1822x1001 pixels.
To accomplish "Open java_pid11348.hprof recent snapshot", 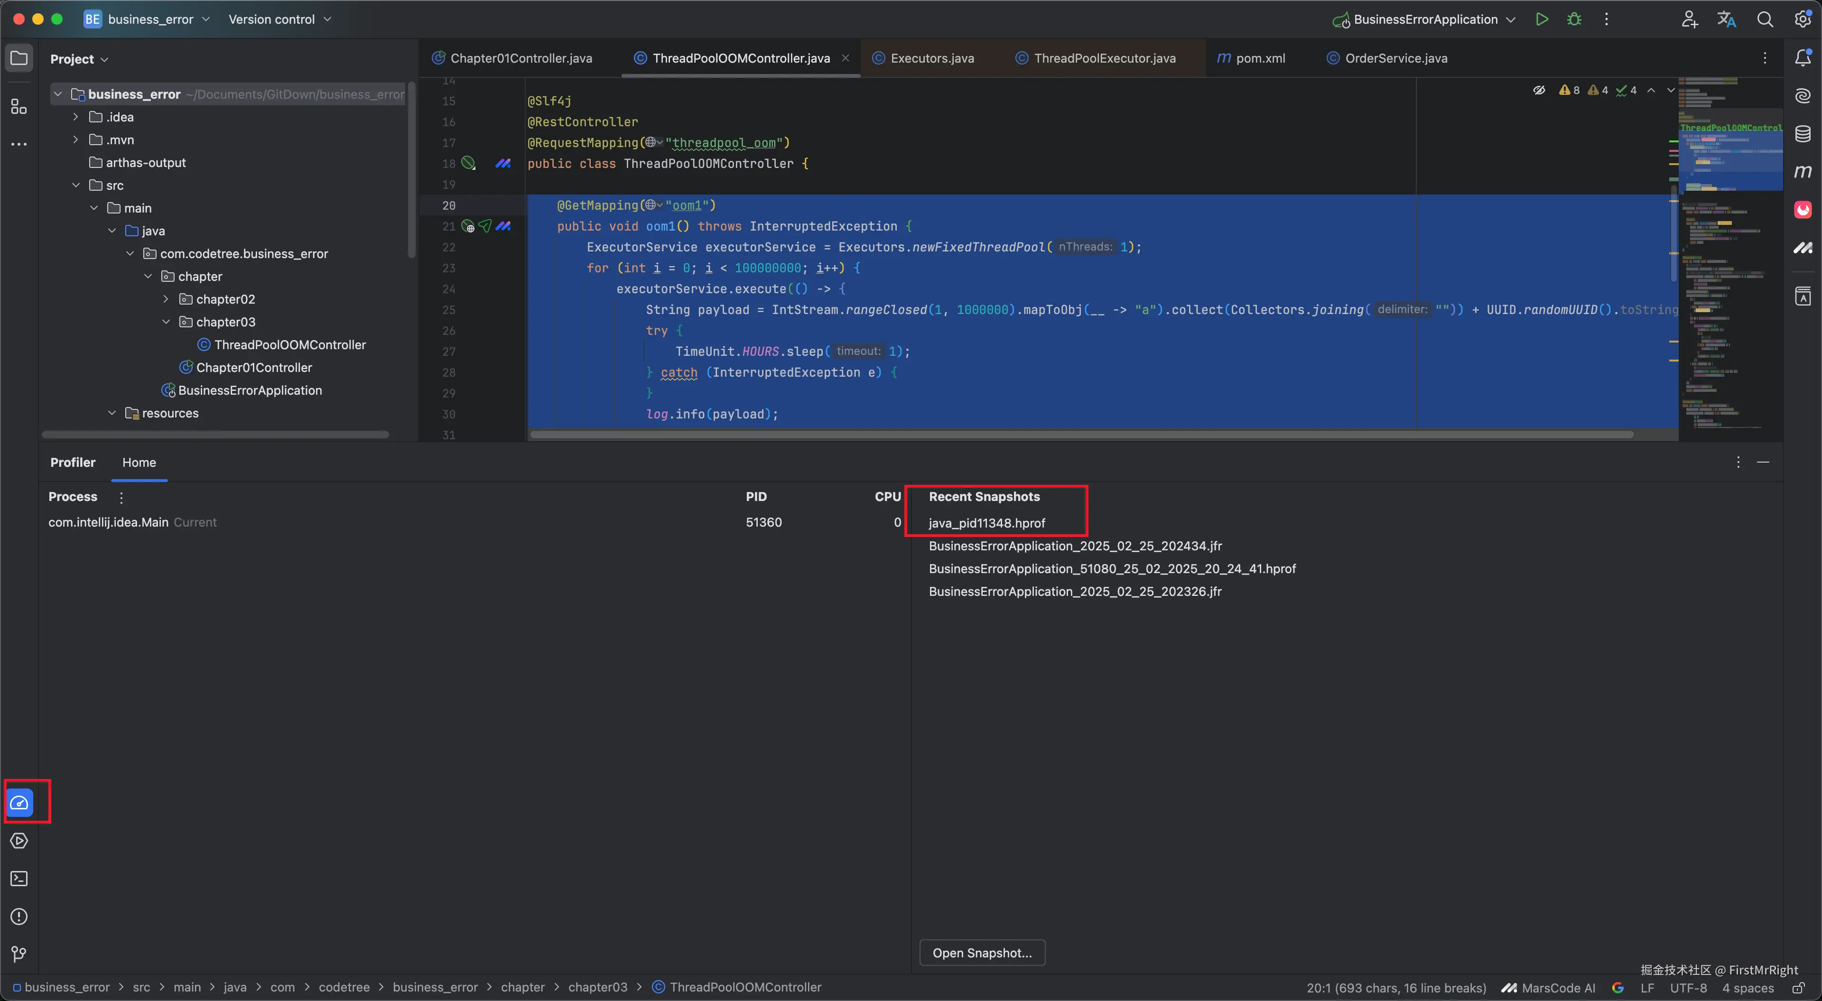I will (987, 523).
